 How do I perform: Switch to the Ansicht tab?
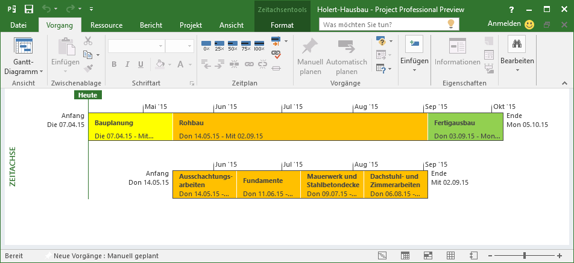coord(232,25)
